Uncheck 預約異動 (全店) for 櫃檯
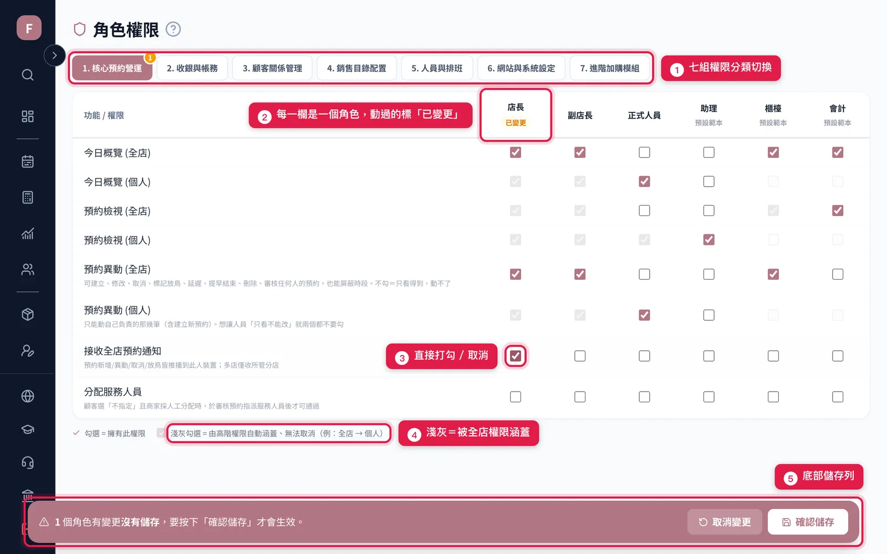 [x=773, y=274]
